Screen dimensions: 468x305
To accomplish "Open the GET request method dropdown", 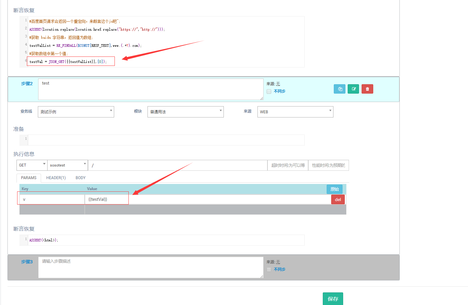I will tap(32, 165).
